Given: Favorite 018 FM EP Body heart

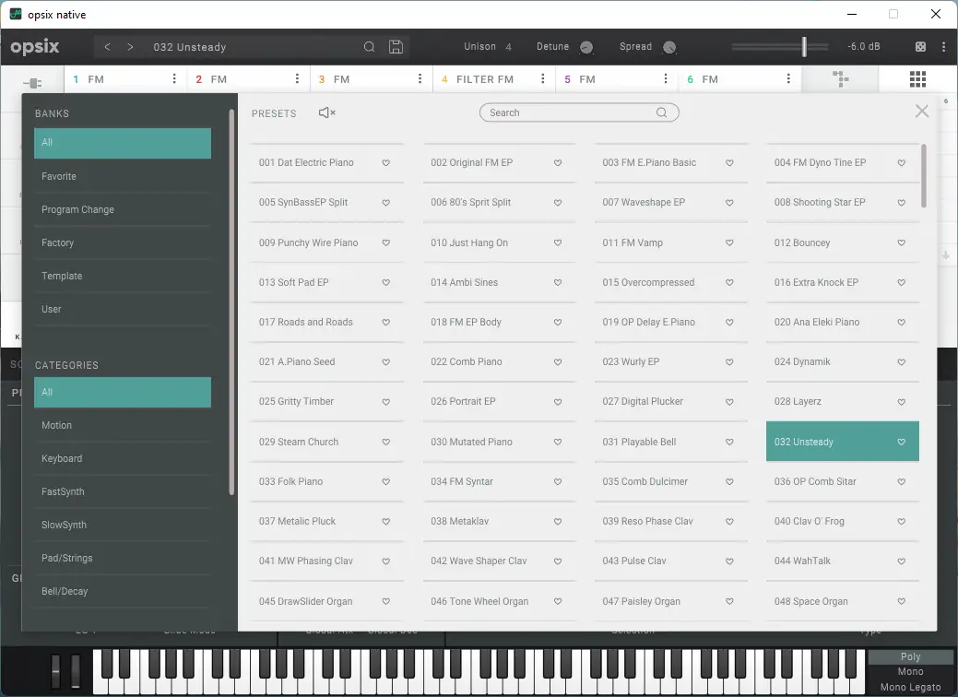Looking at the screenshot, I should [x=558, y=323].
